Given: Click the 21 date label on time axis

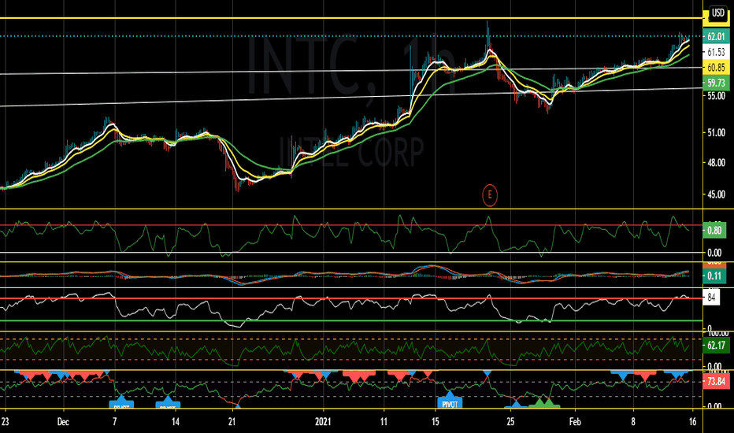Looking at the screenshot, I should (x=232, y=422).
